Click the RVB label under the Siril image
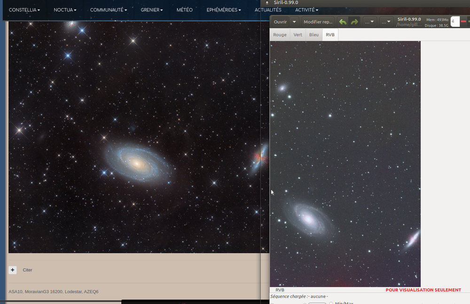Screen dimensions: 470x304 click(280, 290)
